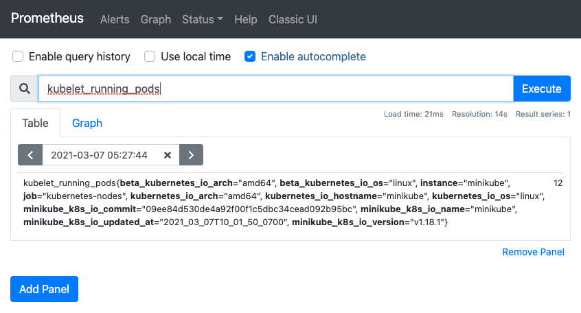
Task: Click the Resolution: 14s stat
Action: tap(479, 114)
